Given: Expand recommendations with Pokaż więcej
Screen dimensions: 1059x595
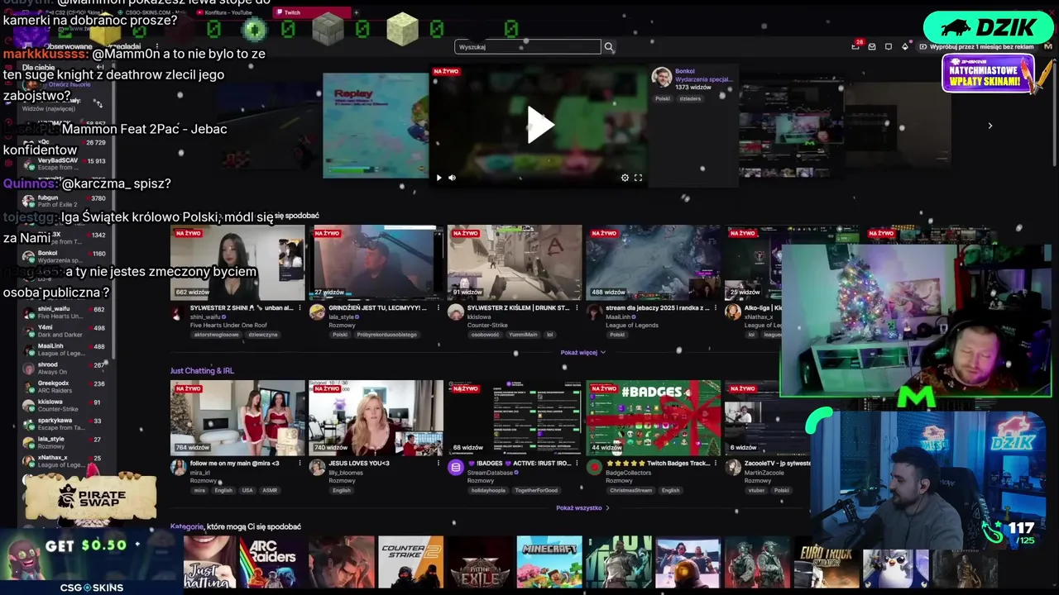Looking at the screenshot, I should point(582,353).
